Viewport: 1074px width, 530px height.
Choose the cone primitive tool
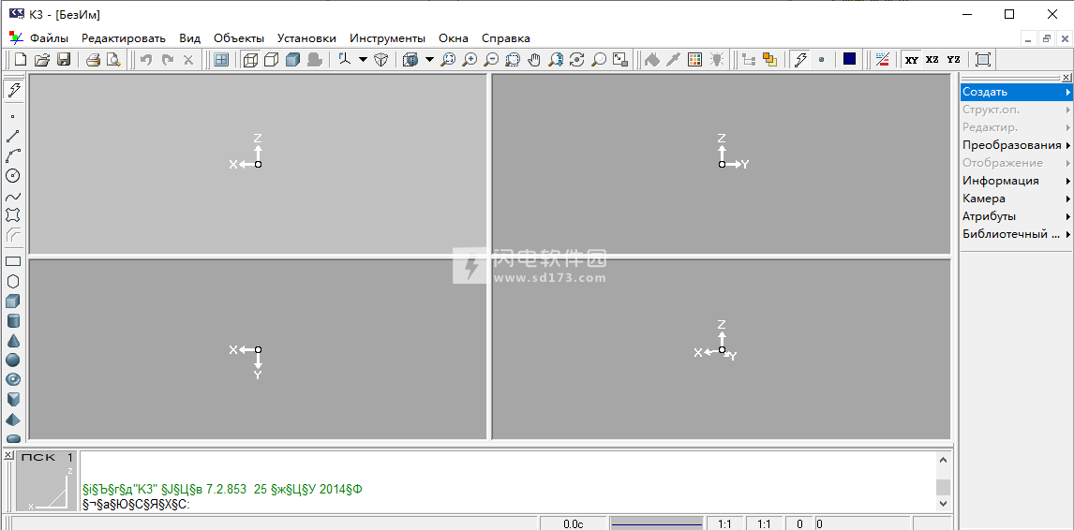13,341
